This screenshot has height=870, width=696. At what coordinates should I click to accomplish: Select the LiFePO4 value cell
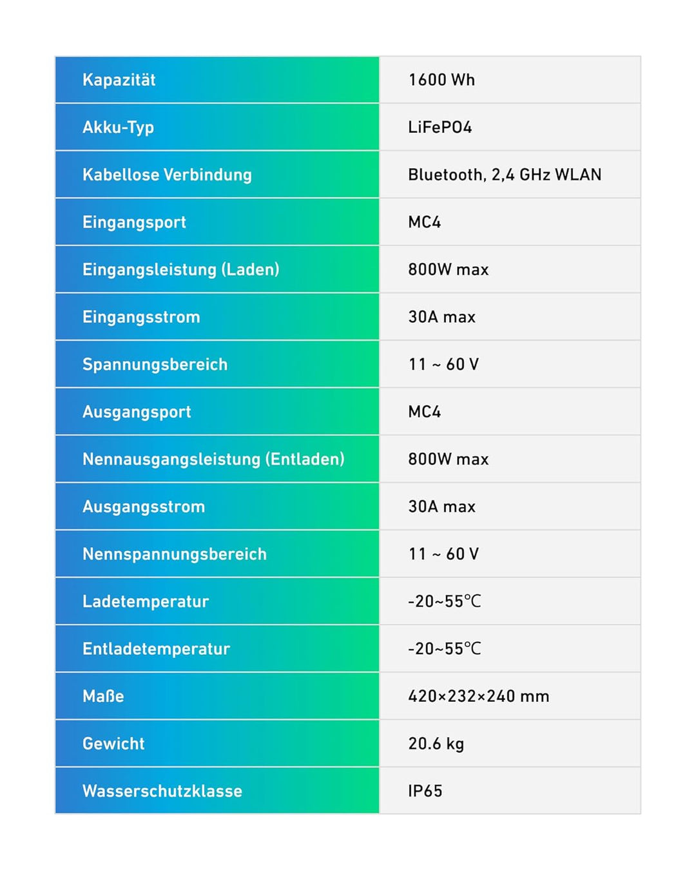510,127
